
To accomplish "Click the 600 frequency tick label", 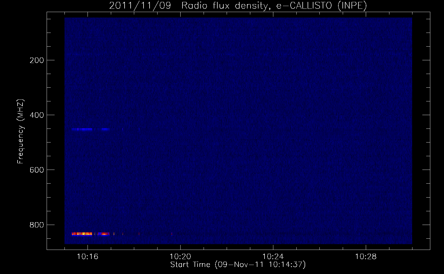I will [x=36, y=170].
